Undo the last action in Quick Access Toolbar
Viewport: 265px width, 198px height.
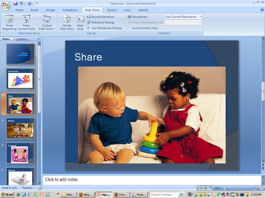click(21, 3)
